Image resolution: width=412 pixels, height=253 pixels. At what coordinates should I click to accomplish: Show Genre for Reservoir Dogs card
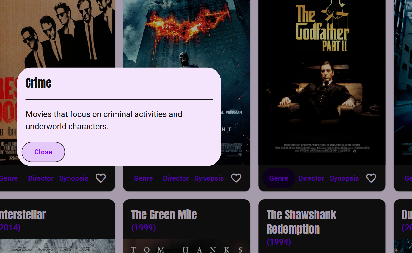point(9,178)
